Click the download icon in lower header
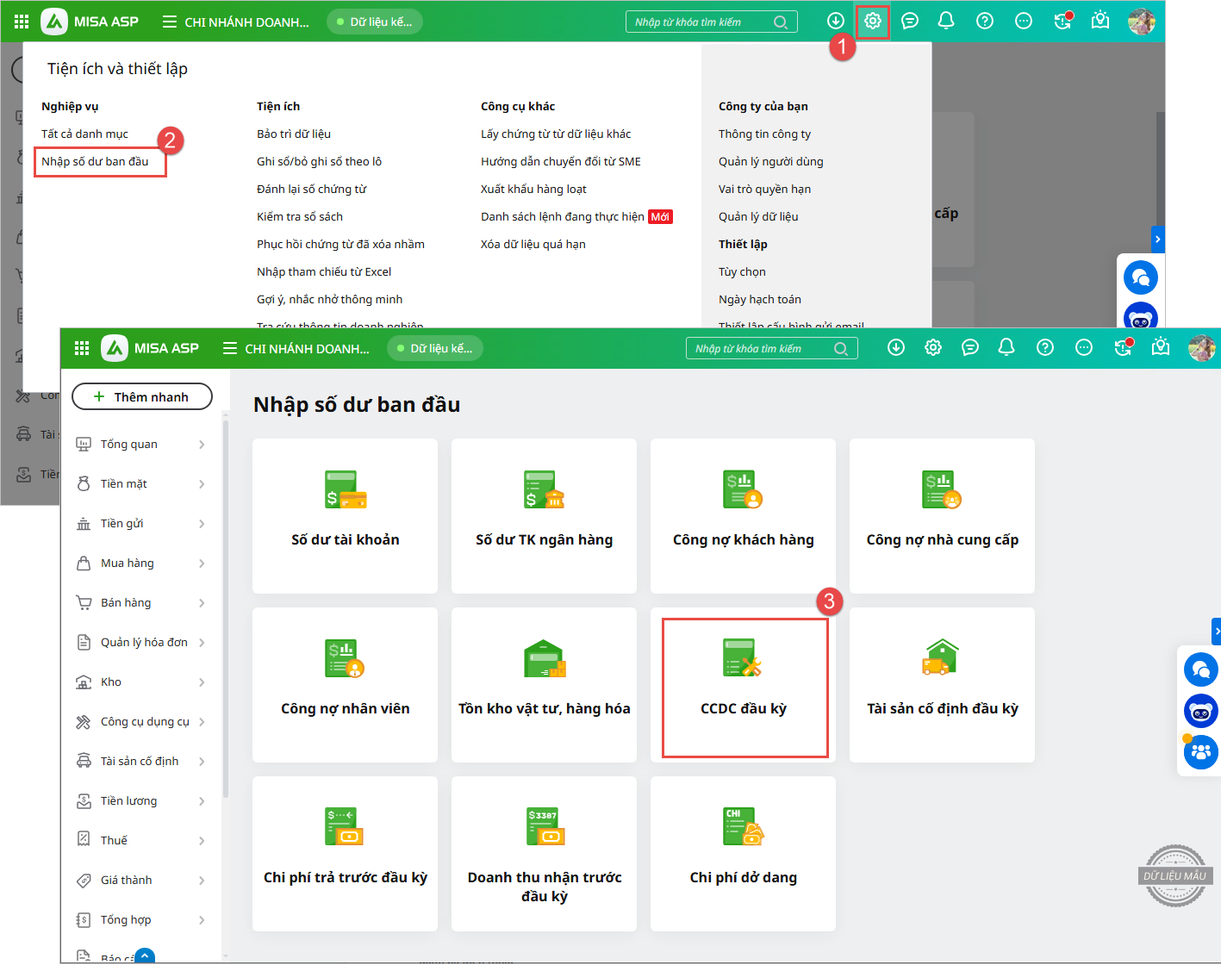 click(896, 347)
